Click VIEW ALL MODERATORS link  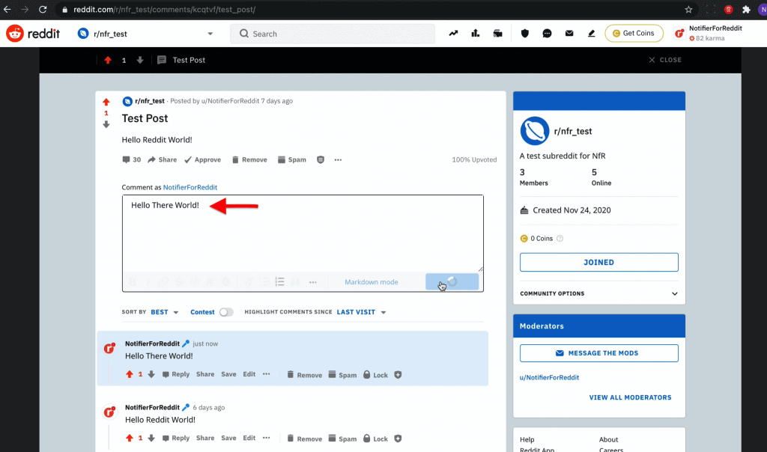pyautogui.click(x=630, y=398)
